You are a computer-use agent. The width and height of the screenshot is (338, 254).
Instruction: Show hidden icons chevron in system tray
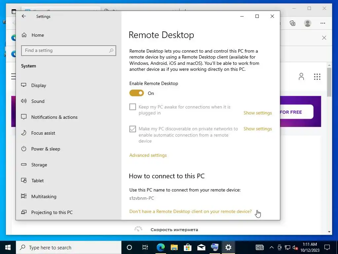click(x=272, y=247)
